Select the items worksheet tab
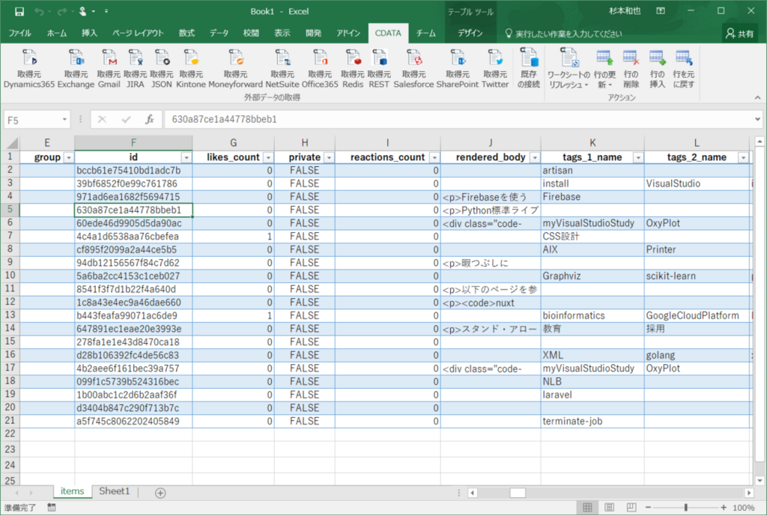The width and height of the screenshot is (767, 516). tap(73, 491)
